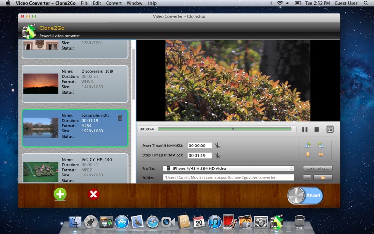
Task: Open the File menu
Action: (84, 3)
